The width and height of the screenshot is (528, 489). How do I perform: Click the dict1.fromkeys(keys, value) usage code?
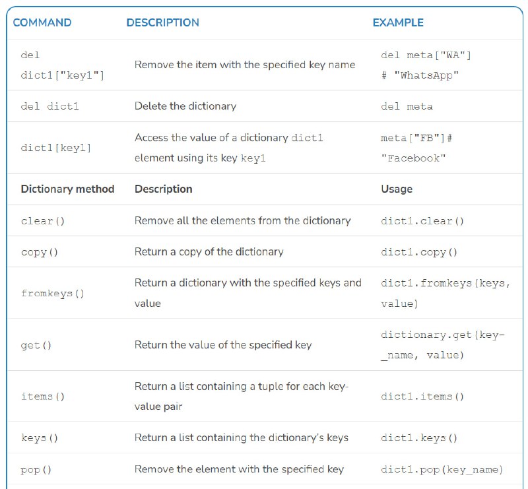(x=445, y=293)
